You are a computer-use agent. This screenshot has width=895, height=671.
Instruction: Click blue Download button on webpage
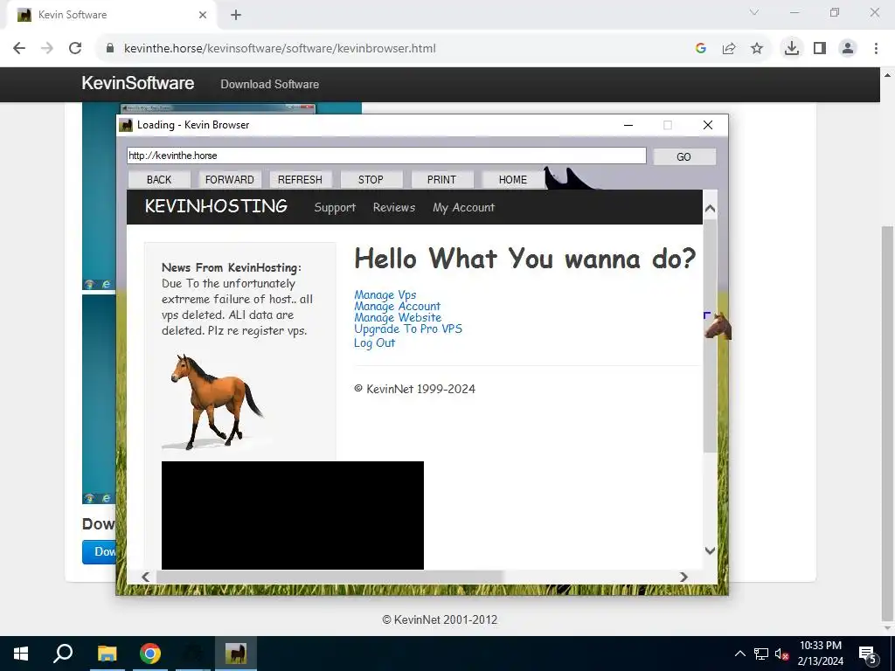coord(100,552)
